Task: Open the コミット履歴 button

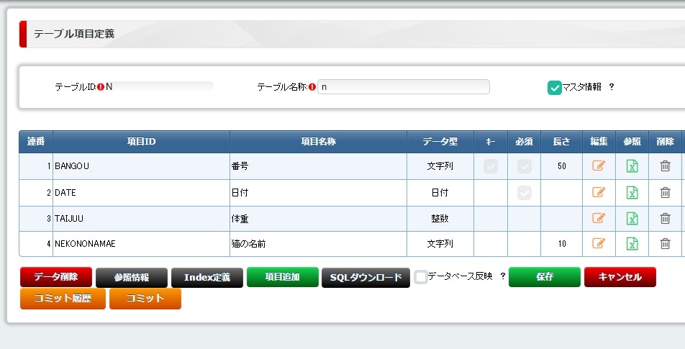Action: point(63,299)
